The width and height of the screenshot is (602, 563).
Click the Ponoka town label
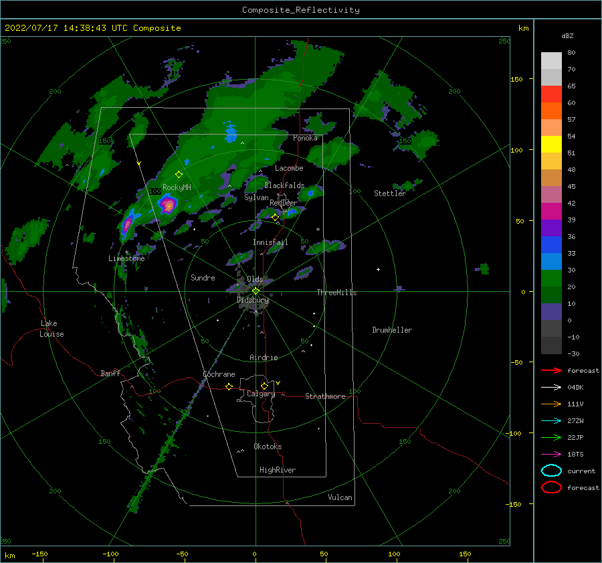coord(305,138)
